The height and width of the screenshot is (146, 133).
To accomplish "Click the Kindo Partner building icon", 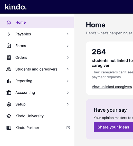I will pyautogui.click(x=9, y=128).
